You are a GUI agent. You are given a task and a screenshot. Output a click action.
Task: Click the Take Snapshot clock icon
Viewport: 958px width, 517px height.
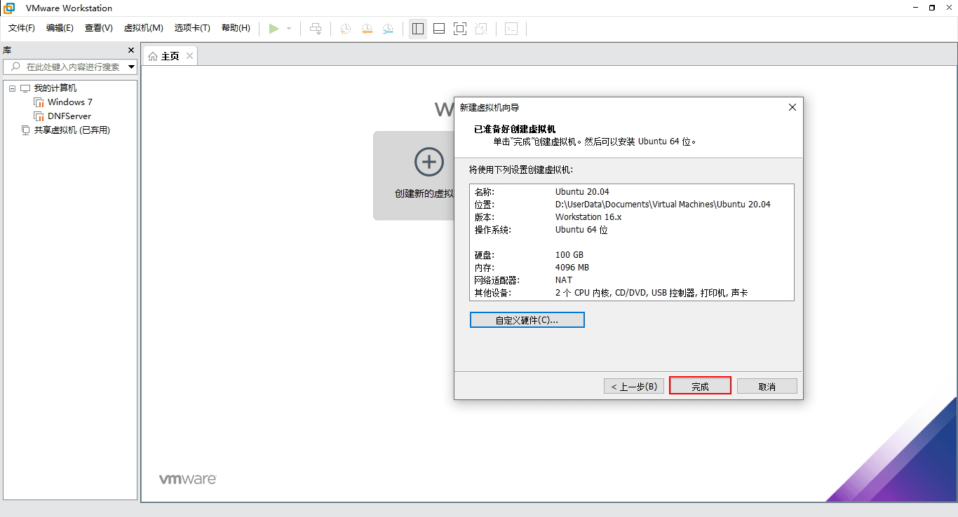click(346, 29)
